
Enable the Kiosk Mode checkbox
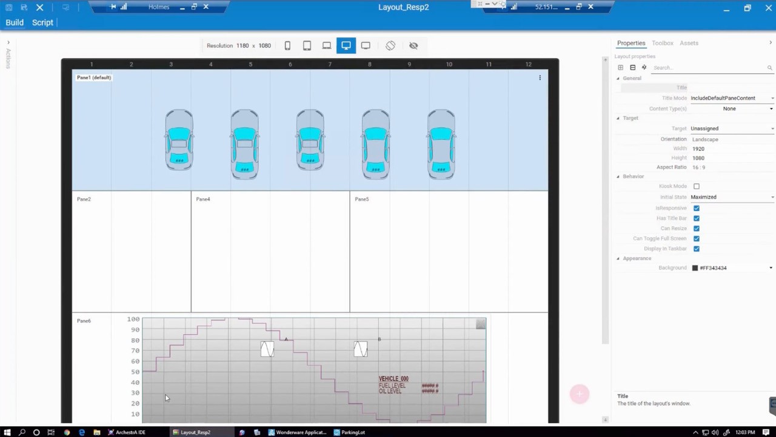pos(696,186)
